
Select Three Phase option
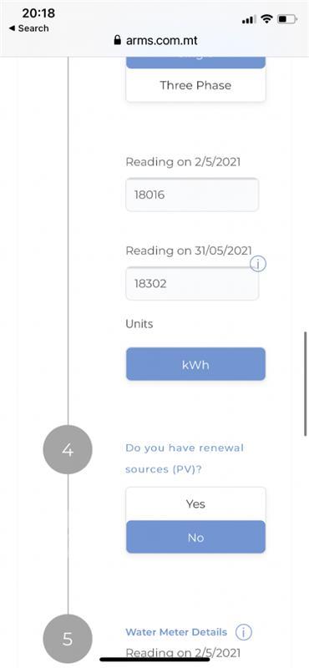tap(195, 85)
